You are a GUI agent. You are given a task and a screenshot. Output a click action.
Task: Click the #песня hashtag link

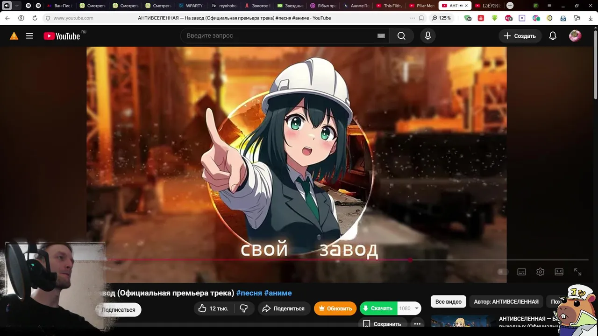[x=249, y=293]
